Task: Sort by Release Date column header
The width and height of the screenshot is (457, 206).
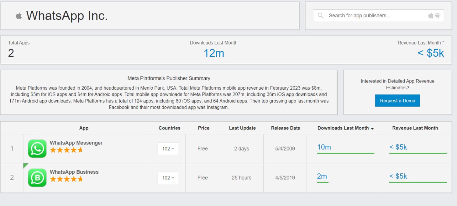Action: [x=286, y=128]
